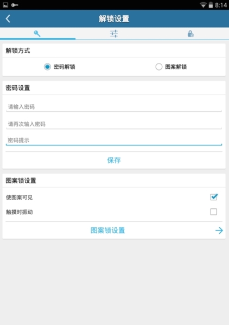This screenshot has height=325, width=229.
Task: Click the 密码提示 hint field
Action: [x=114, y=141]
